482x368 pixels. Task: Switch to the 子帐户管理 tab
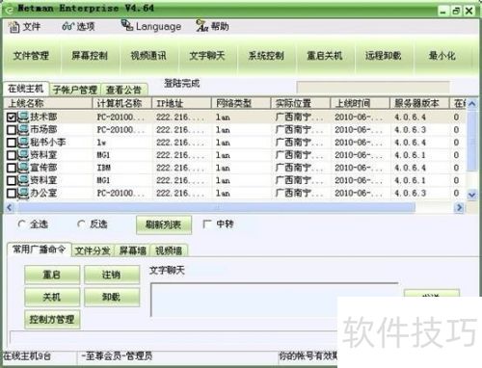point(75,90)
